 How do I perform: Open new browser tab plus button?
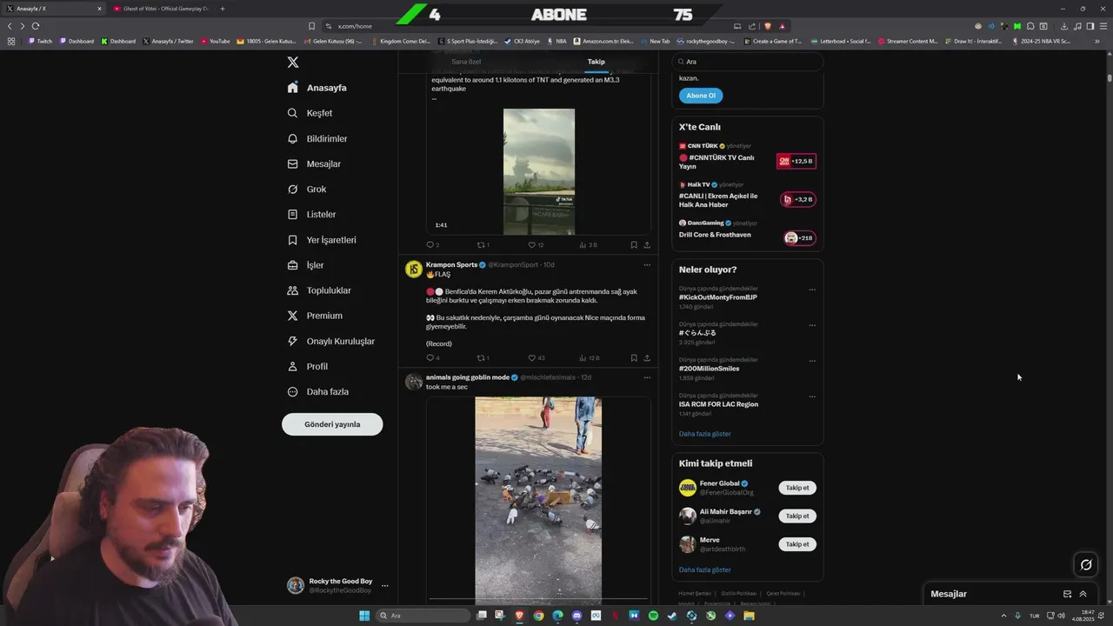(x=223, y=9)
